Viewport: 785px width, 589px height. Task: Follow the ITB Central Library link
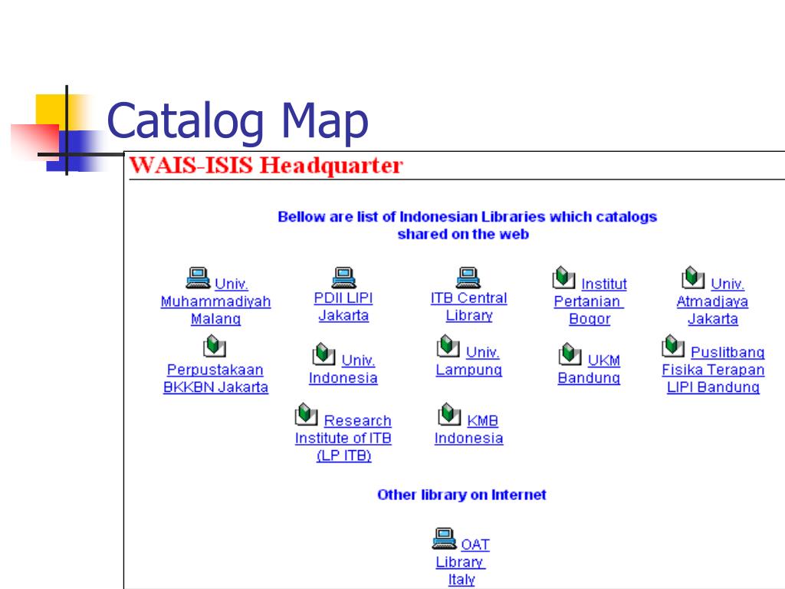point(469,307)
